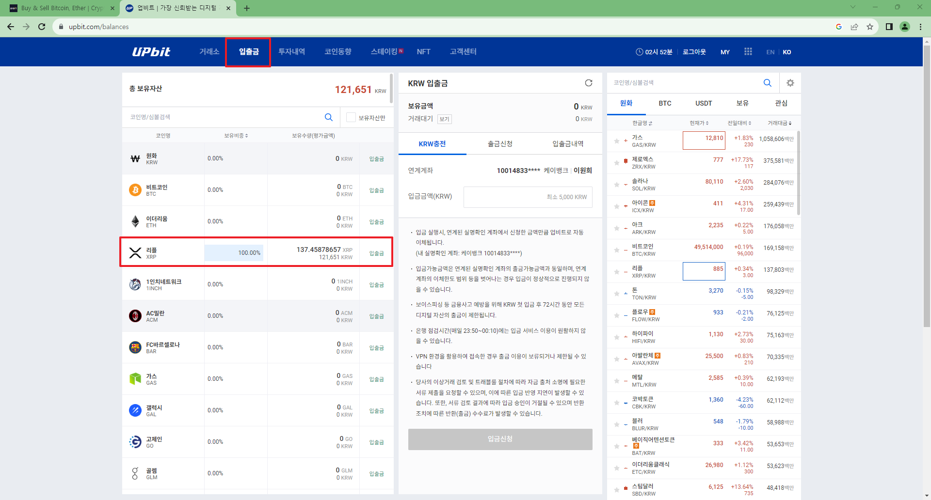The height and width of the screenshot is (500, 931).
Task: Click search icon in asset list panel
Action: [328, 117]
